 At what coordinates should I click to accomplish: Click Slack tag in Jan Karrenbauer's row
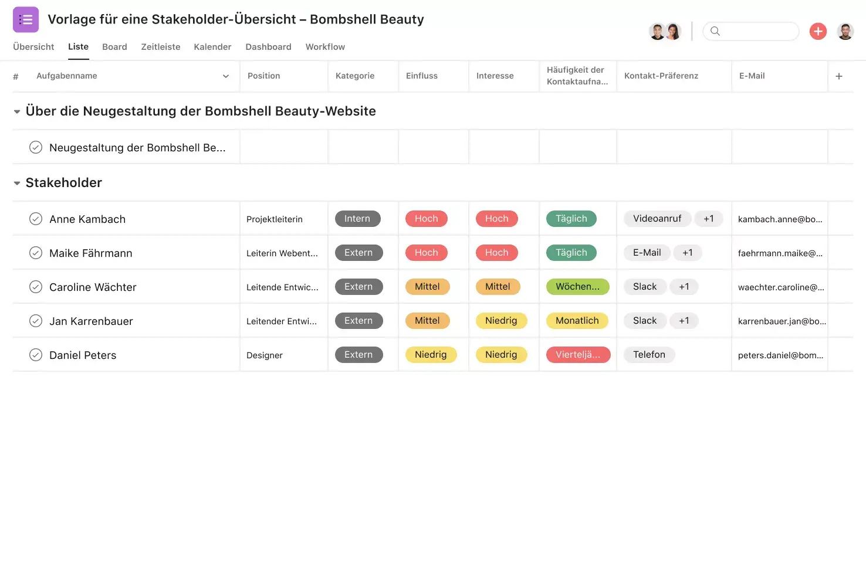(x=645, y=321)
